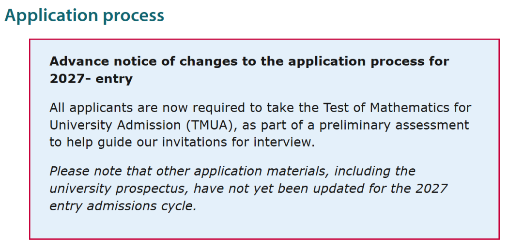The height and width of the screenshot is (248, 523).
Task: Click "2027" in the italic note
Action: click(x=431, y=189)
